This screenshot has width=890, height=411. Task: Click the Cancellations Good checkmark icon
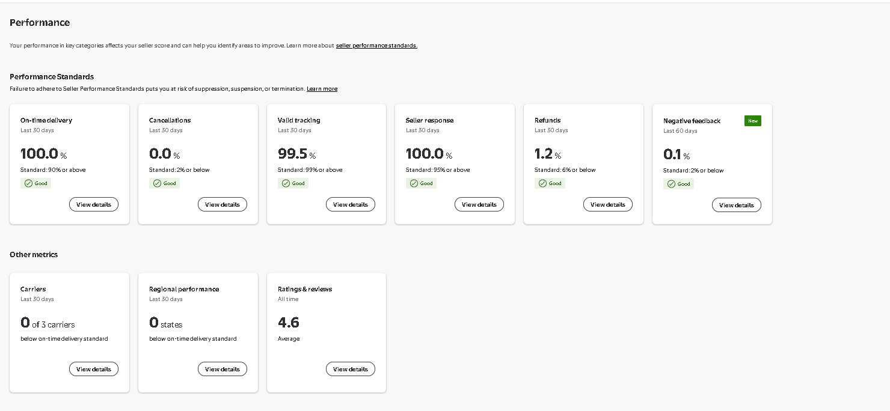pyautogui.click(x=157, y=183)
